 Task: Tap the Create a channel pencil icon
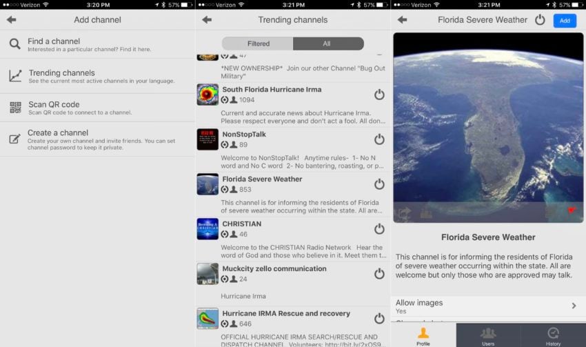click(15, 139)
